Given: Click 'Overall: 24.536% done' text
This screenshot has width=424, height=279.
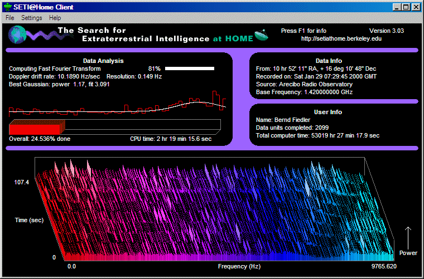Looking at the screenshot, I should click(40, 139).
